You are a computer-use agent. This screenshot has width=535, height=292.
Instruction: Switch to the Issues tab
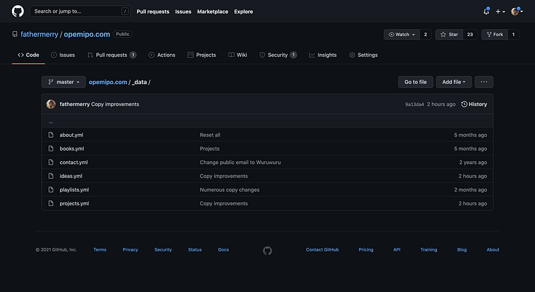pos(63,55)
